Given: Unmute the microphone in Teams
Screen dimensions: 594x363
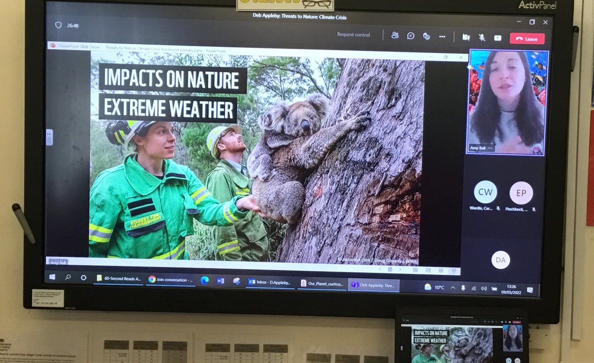Looking at the screenshot, I should coord(481,37).
